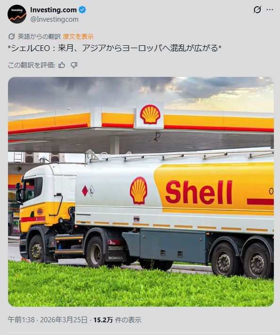Click the この翻訳を評価 label

32,65
